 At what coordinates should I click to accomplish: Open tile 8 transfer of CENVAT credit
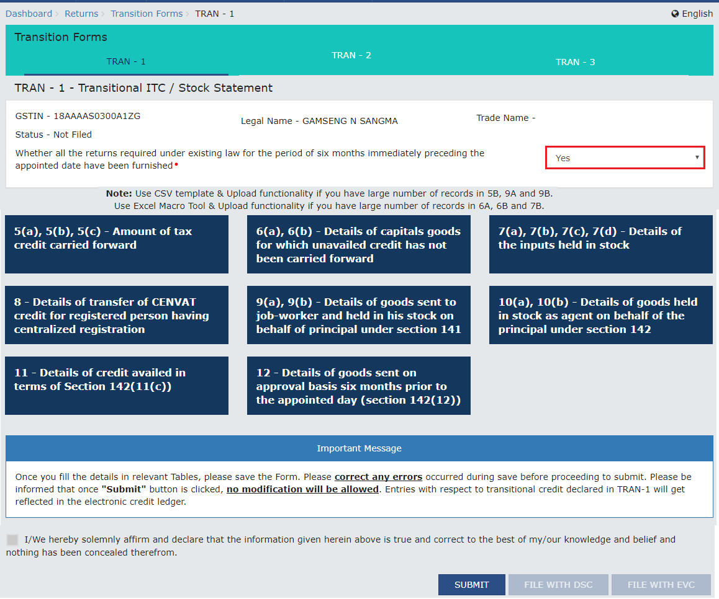pos(117,315)
